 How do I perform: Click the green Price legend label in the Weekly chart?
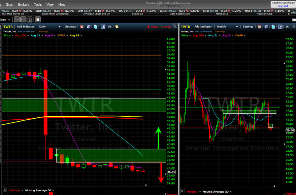(x=185, y=35)
